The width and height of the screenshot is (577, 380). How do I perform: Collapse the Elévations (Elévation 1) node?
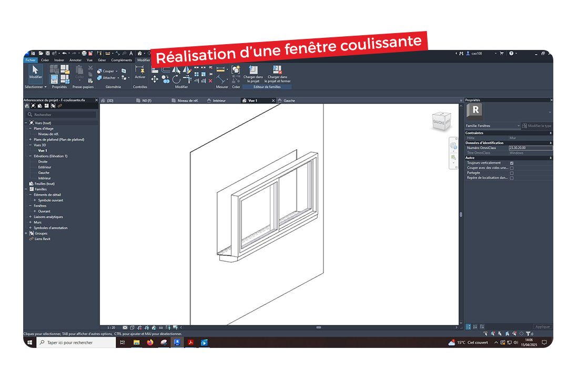(30, 156)
